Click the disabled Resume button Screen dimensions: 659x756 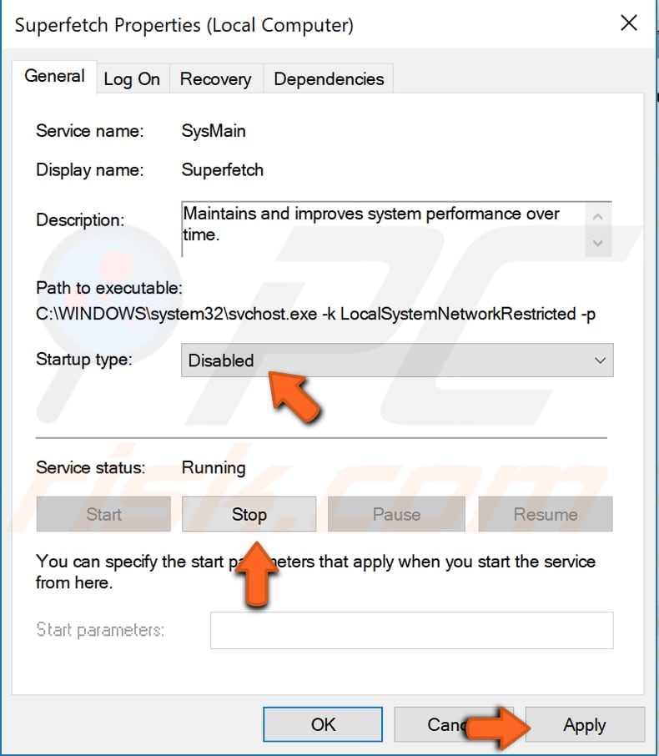545,514
